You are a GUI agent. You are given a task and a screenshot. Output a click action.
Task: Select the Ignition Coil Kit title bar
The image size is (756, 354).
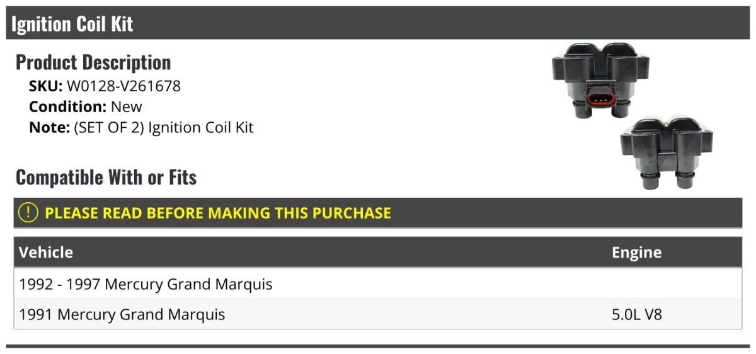pos(377,24)
